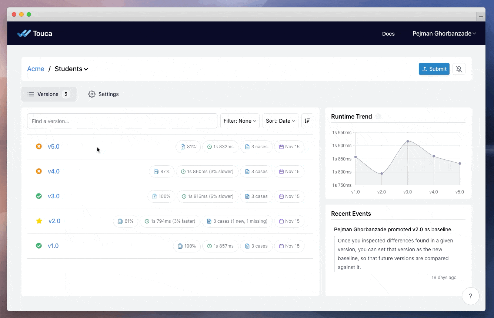494x318 pixels.
Task: Open the Docs link in header
Action: pos(388,34)
